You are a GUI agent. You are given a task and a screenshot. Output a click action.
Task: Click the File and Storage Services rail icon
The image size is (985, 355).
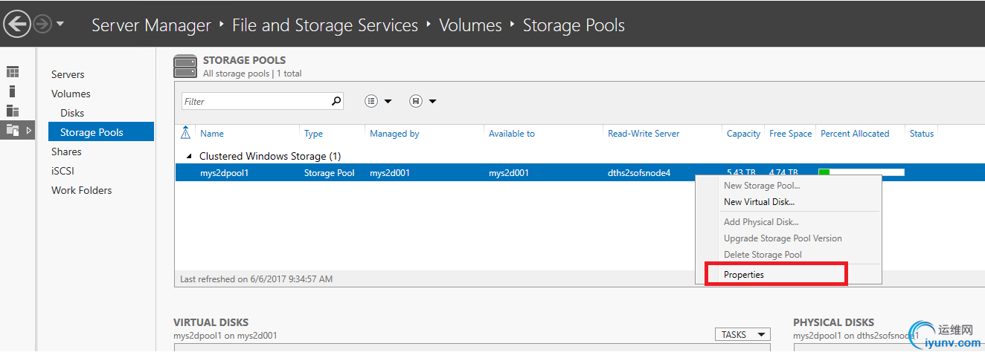[x=13, y=130]
